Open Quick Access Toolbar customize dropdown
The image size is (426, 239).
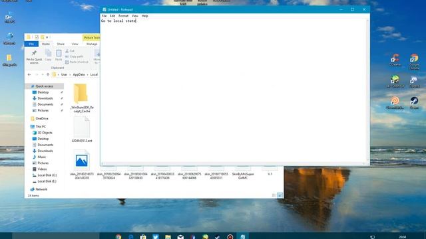pos(47,37)
